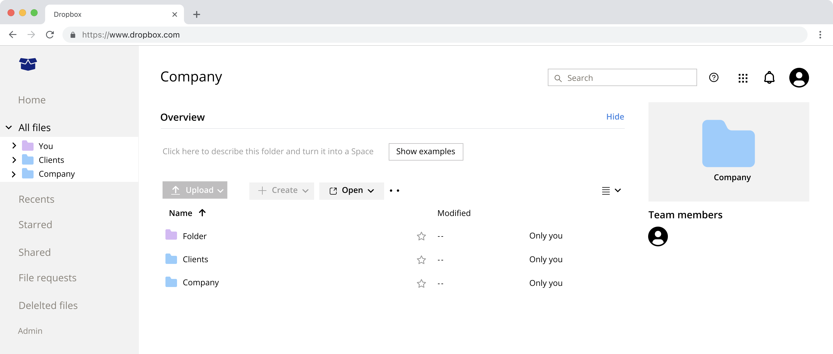
Task: Click the team member avatar
Action: 658,236
